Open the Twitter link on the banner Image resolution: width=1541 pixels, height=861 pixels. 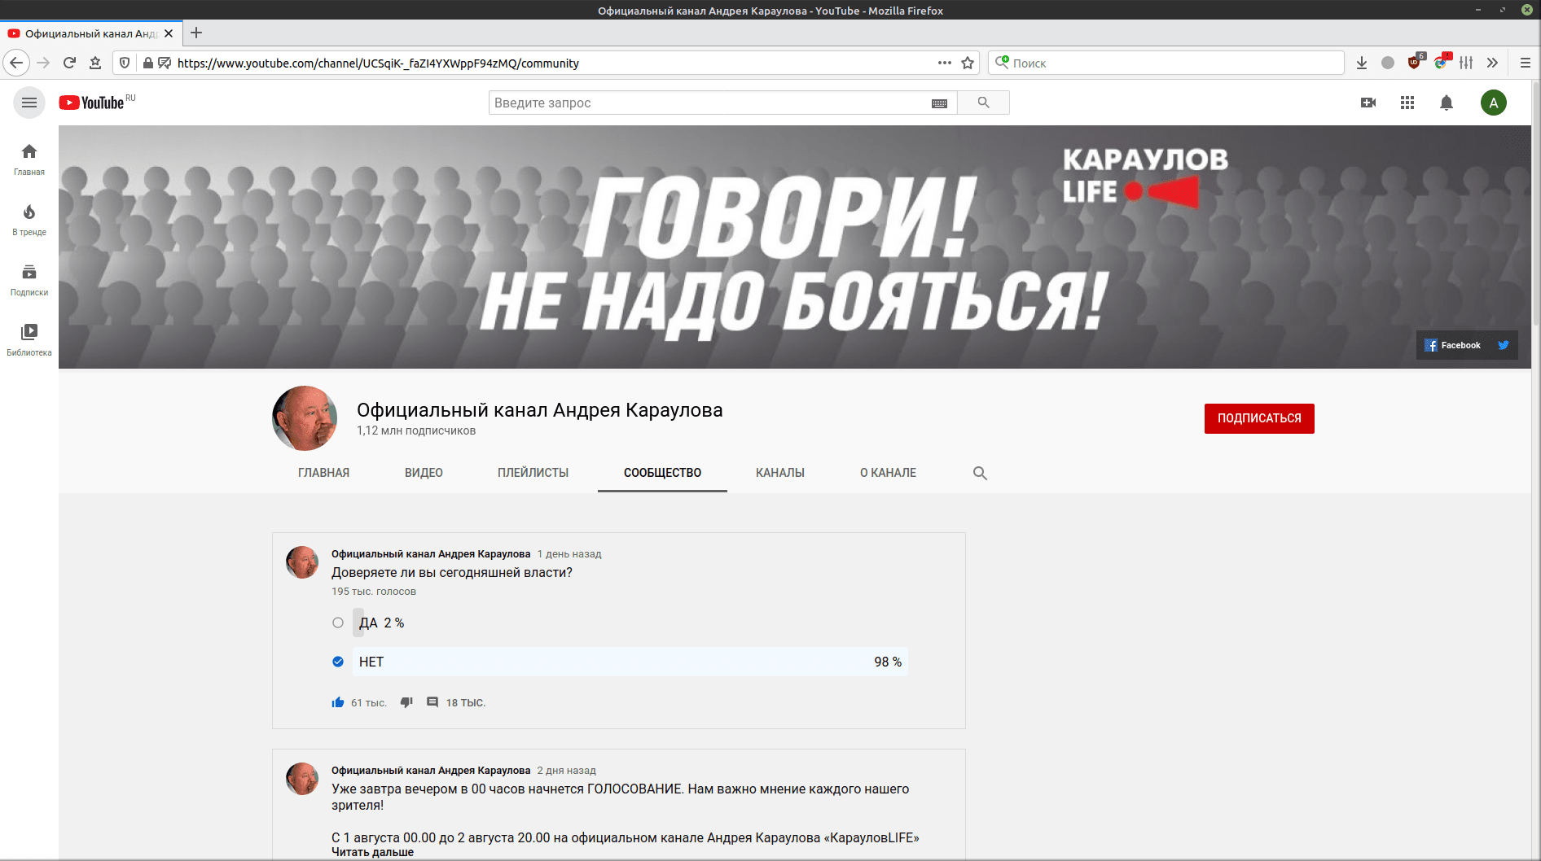(1504, 345)
